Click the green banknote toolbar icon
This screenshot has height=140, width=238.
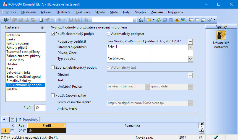point(159,20)
